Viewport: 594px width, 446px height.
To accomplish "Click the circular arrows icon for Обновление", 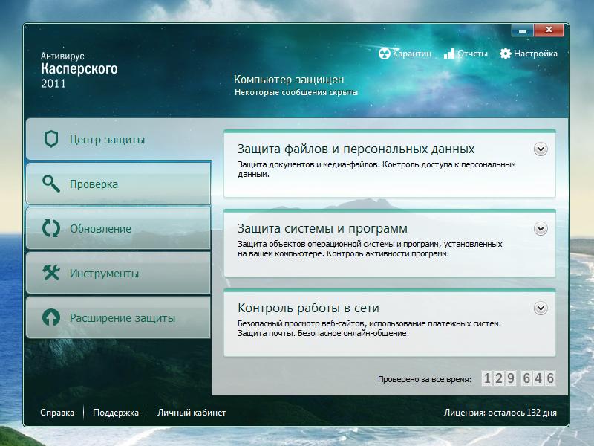I will [x=51, y=228].
